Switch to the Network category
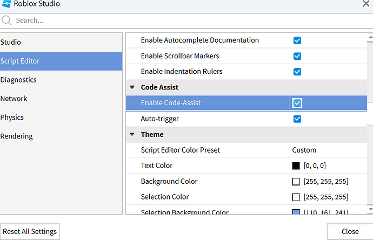This screenshot has height=241, width=373. 61,99
